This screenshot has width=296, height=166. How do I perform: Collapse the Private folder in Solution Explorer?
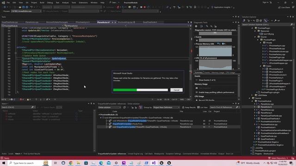(260, 43)
